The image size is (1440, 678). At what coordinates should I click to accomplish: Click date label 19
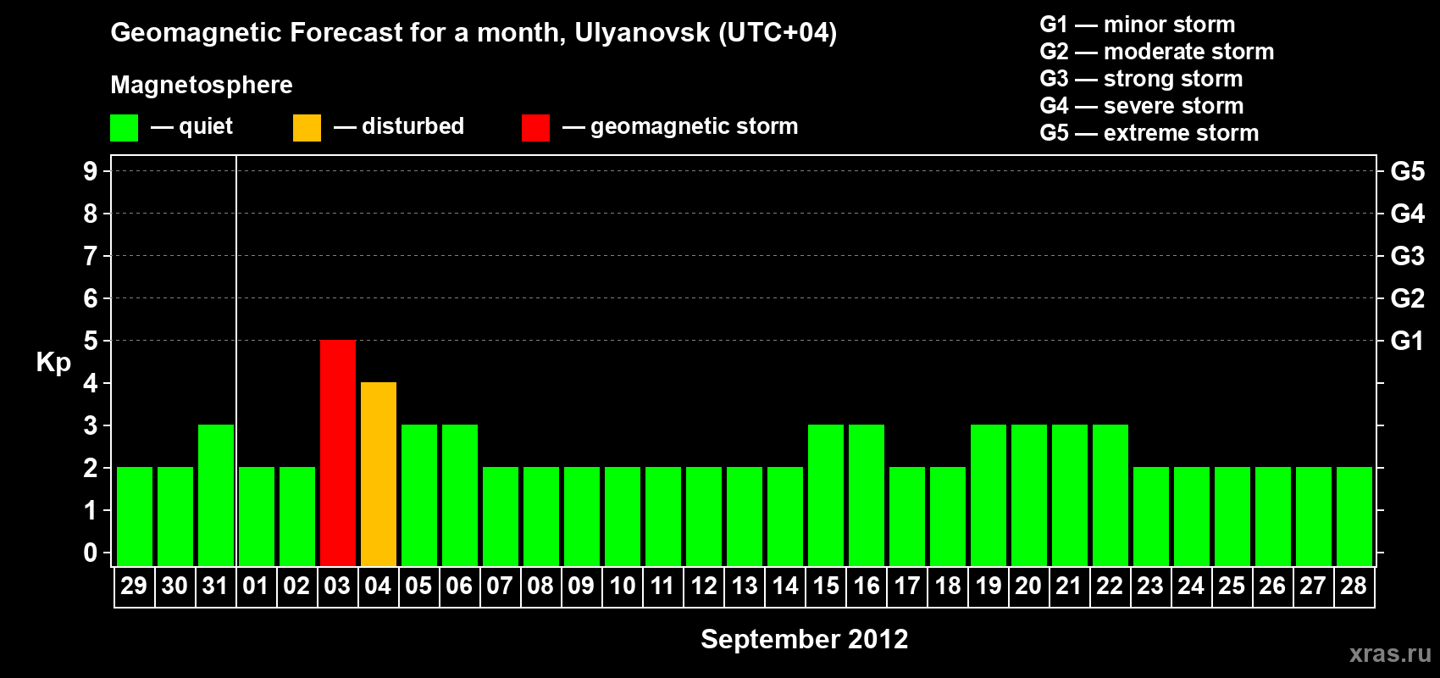coord(989,586)
